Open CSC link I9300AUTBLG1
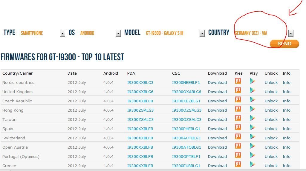Image resolution: width=306 pixels, height=171 pixels. [x=186, y=138]
